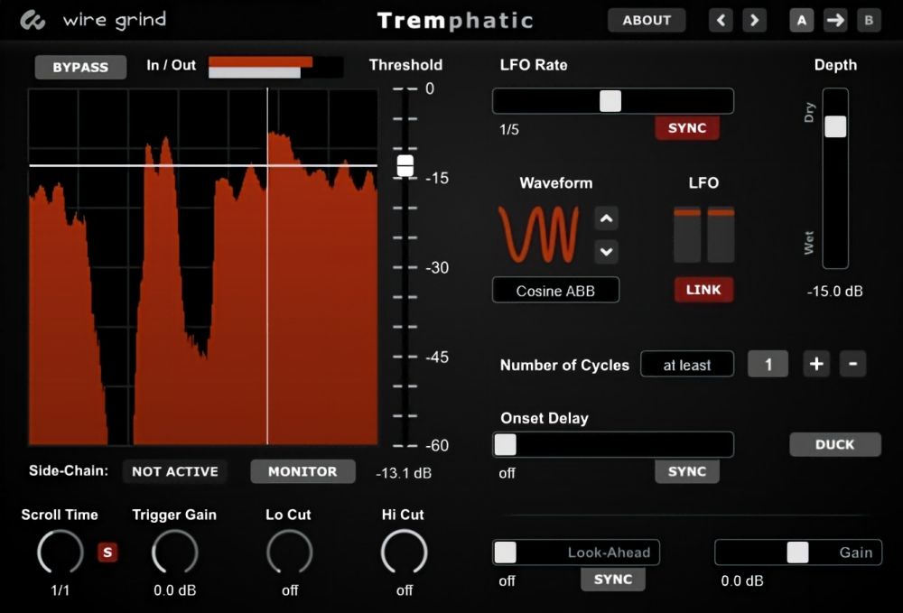Copy A to B arrow button
This screenshot has width=903, height=613.
[835, 21]
